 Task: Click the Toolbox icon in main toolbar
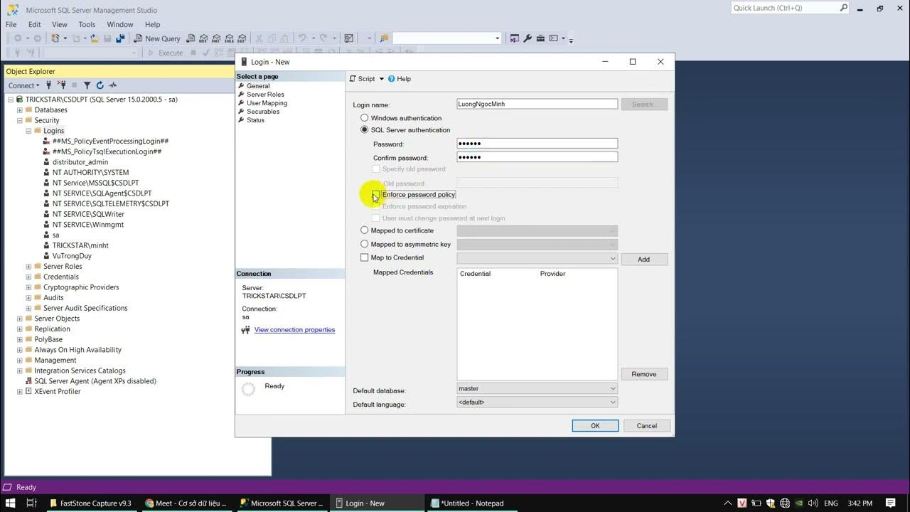[x=540, y=38]
